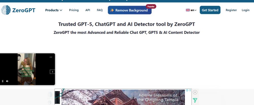Open the Products dropdown menu
This screenshot has height=105, width=254.
(54, 10)
